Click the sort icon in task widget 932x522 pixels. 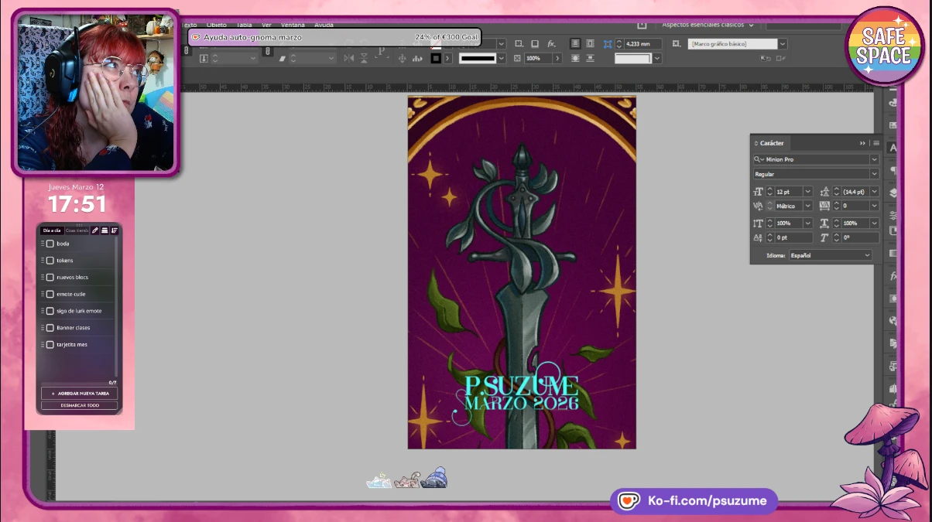click(114, 230)
